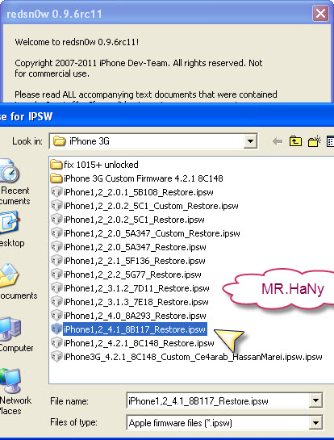Image resolution: width=334 pixels, height=440 pixels.
Task: Select file name iPhone1,2_2.2_5G77_Restore.ipsw
Action: point(132,274)
